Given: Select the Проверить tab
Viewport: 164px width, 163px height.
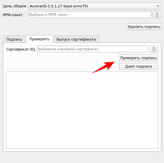Looking at the screenshot, I should [39, 39].
